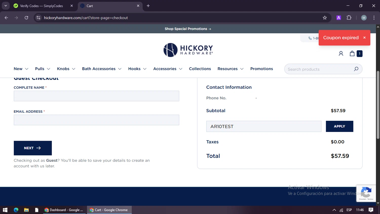The height and width of the screenshot is (214, 380).
Task: Open the Collections page
Action: 200,69
